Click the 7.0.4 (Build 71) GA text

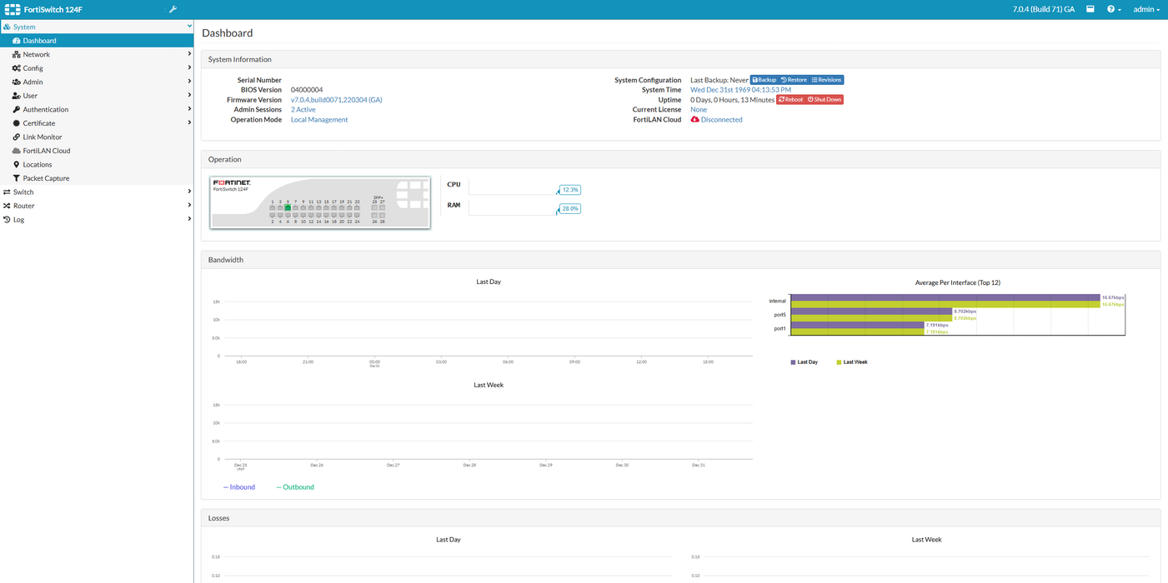(1043, 9)
